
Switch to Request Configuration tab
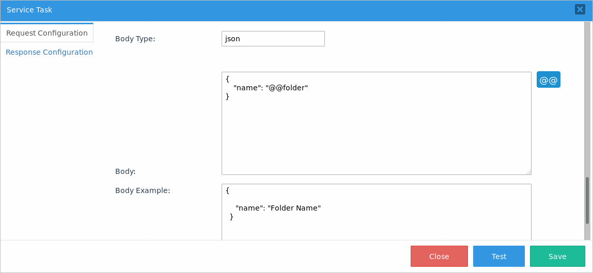pos(47,33)
